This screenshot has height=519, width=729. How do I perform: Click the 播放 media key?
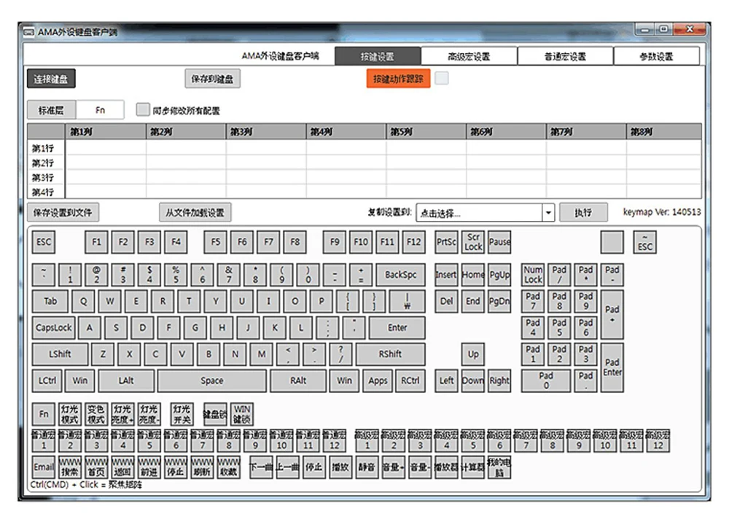coord(340,467)
